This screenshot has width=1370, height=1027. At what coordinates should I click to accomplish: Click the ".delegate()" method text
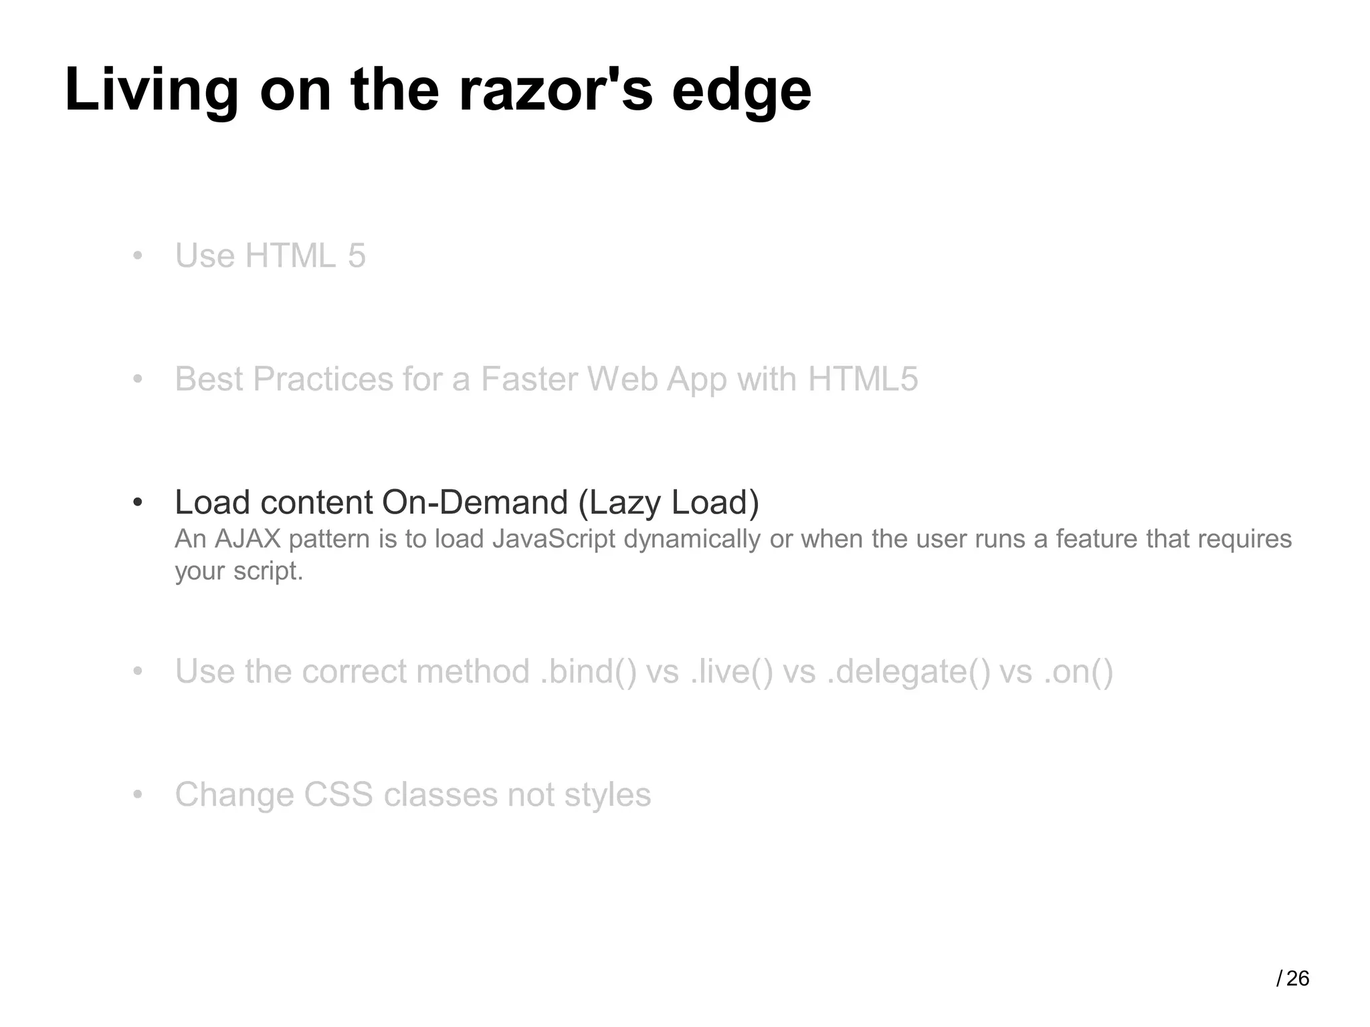[908, 671]
